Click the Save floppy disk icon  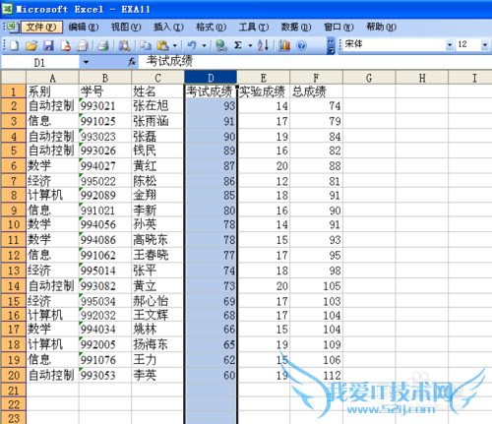pos(48,45)
